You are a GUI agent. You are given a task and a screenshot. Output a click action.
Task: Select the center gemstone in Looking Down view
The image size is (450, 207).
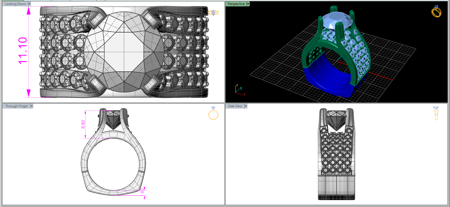coord(124,52)
